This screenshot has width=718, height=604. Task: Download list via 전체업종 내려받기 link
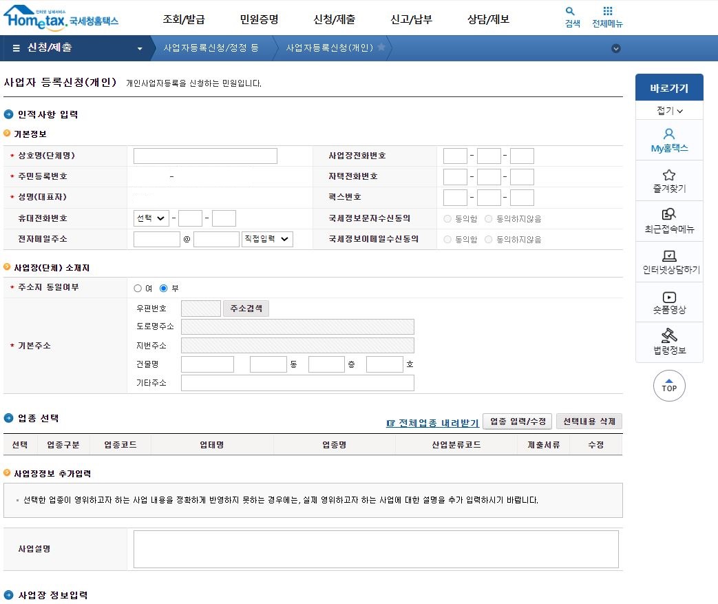point(433,423)
